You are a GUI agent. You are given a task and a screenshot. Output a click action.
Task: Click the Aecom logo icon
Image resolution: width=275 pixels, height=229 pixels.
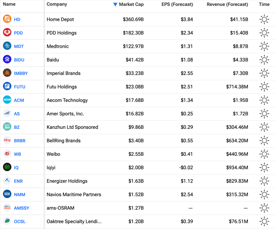(7, 100)
